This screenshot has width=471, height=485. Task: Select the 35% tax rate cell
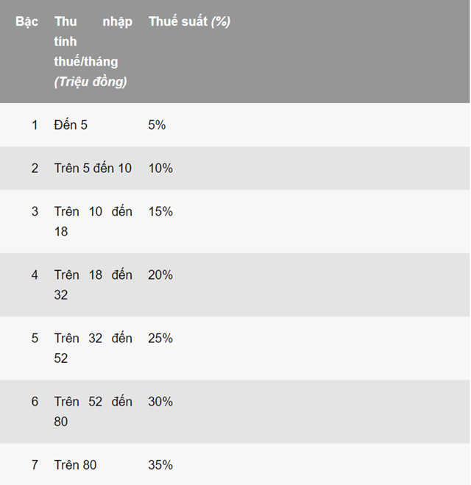coord(160,465)
